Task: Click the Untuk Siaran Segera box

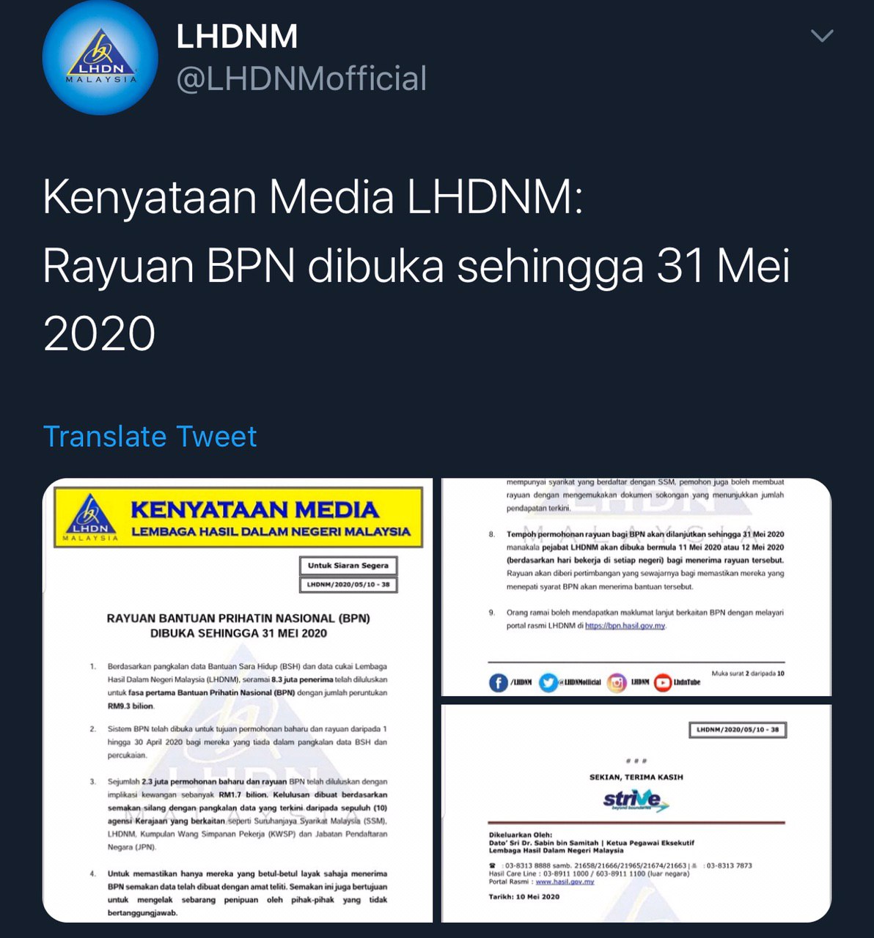Action: coord(348,566)
